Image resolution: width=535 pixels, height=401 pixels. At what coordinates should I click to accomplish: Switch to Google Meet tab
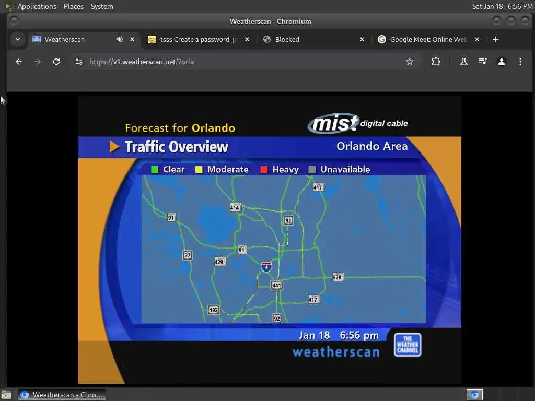point(428,39)
